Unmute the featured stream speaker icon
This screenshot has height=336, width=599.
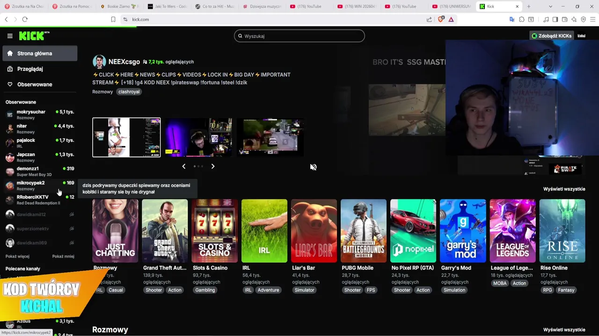coord(313,167)
